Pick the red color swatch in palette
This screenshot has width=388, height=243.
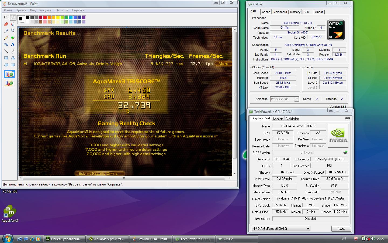coord(45,18)
